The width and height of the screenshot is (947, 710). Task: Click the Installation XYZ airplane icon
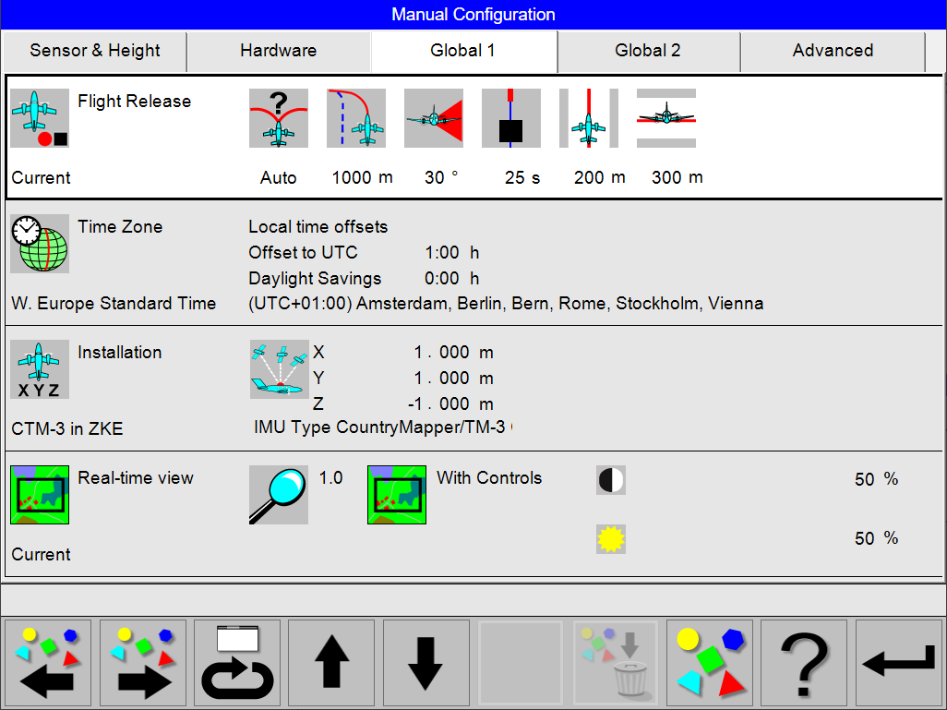pos(40,369)
